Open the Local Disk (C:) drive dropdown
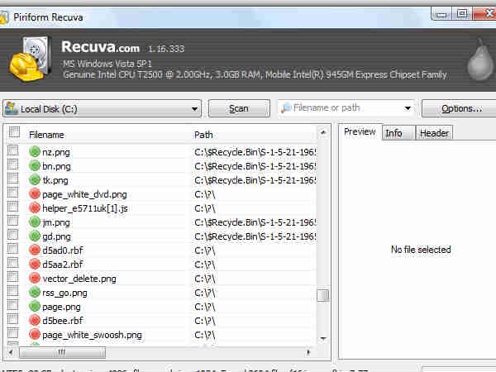 pos(103,109)
